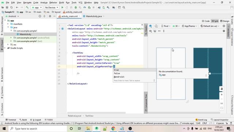234x132 pixels.
Task: Expand the manifests folder
Action: tap(8, 24)
